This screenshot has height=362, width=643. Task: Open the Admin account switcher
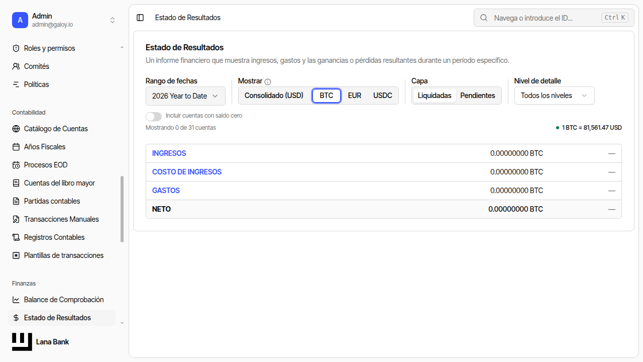point(64,20)
